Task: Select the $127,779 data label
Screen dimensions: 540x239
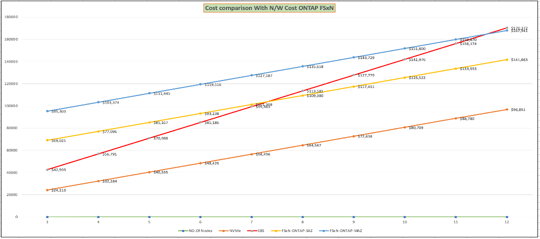Action: 365,75
